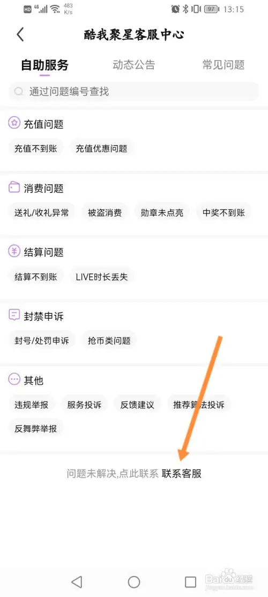Tap the back arrow icon
This screenshot has width=268, height=597.
point(20,34)
